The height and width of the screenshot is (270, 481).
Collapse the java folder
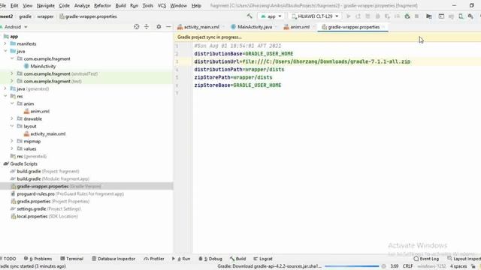(5, 51)
